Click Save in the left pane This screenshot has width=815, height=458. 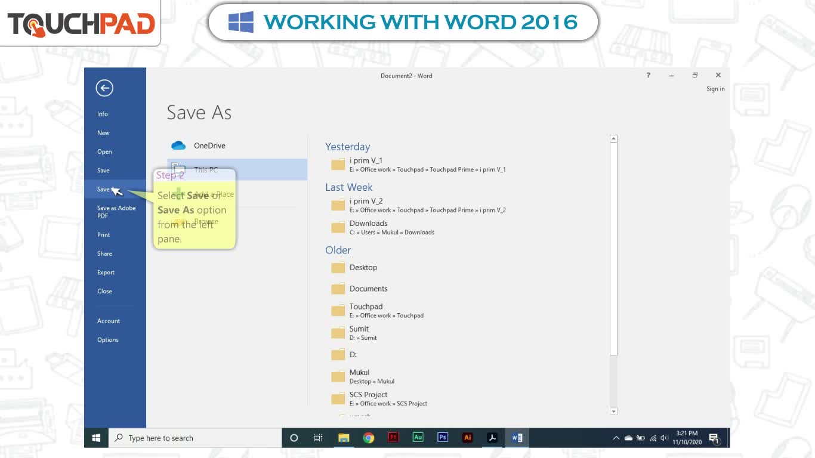103,171
